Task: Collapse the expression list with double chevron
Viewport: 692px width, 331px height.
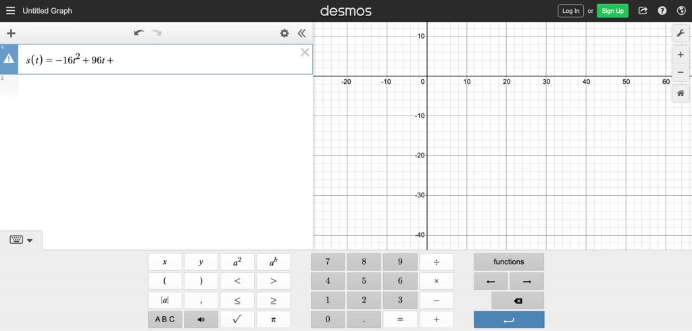Action: point(301,33)
